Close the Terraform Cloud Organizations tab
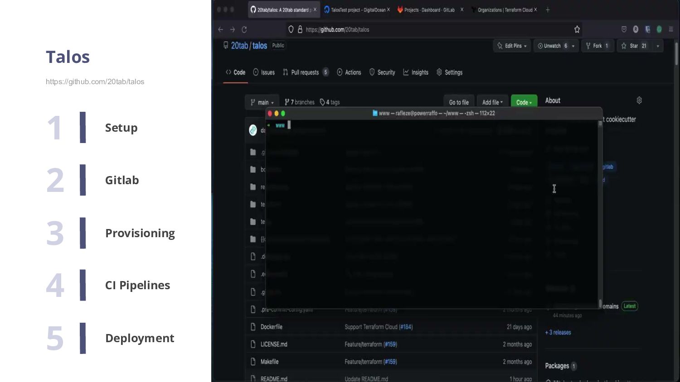The width and height of the screenshot is (680, 382). (535, 10)
